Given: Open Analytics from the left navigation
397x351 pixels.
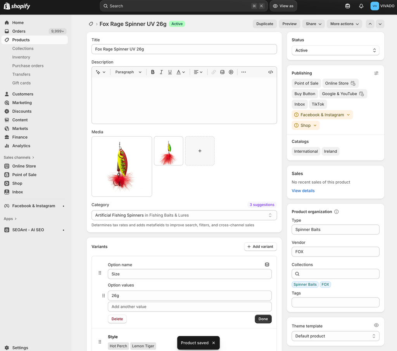Looking at the screenshot, I should click(x=21, y=146).
